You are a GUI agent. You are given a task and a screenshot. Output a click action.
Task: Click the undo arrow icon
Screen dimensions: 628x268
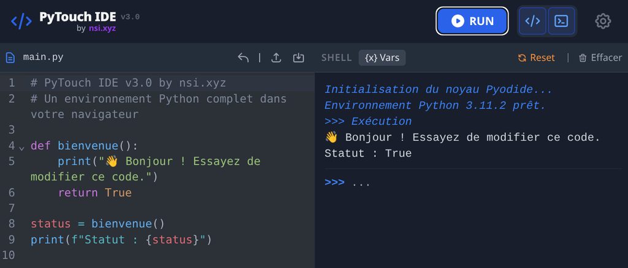pos(243,58)
